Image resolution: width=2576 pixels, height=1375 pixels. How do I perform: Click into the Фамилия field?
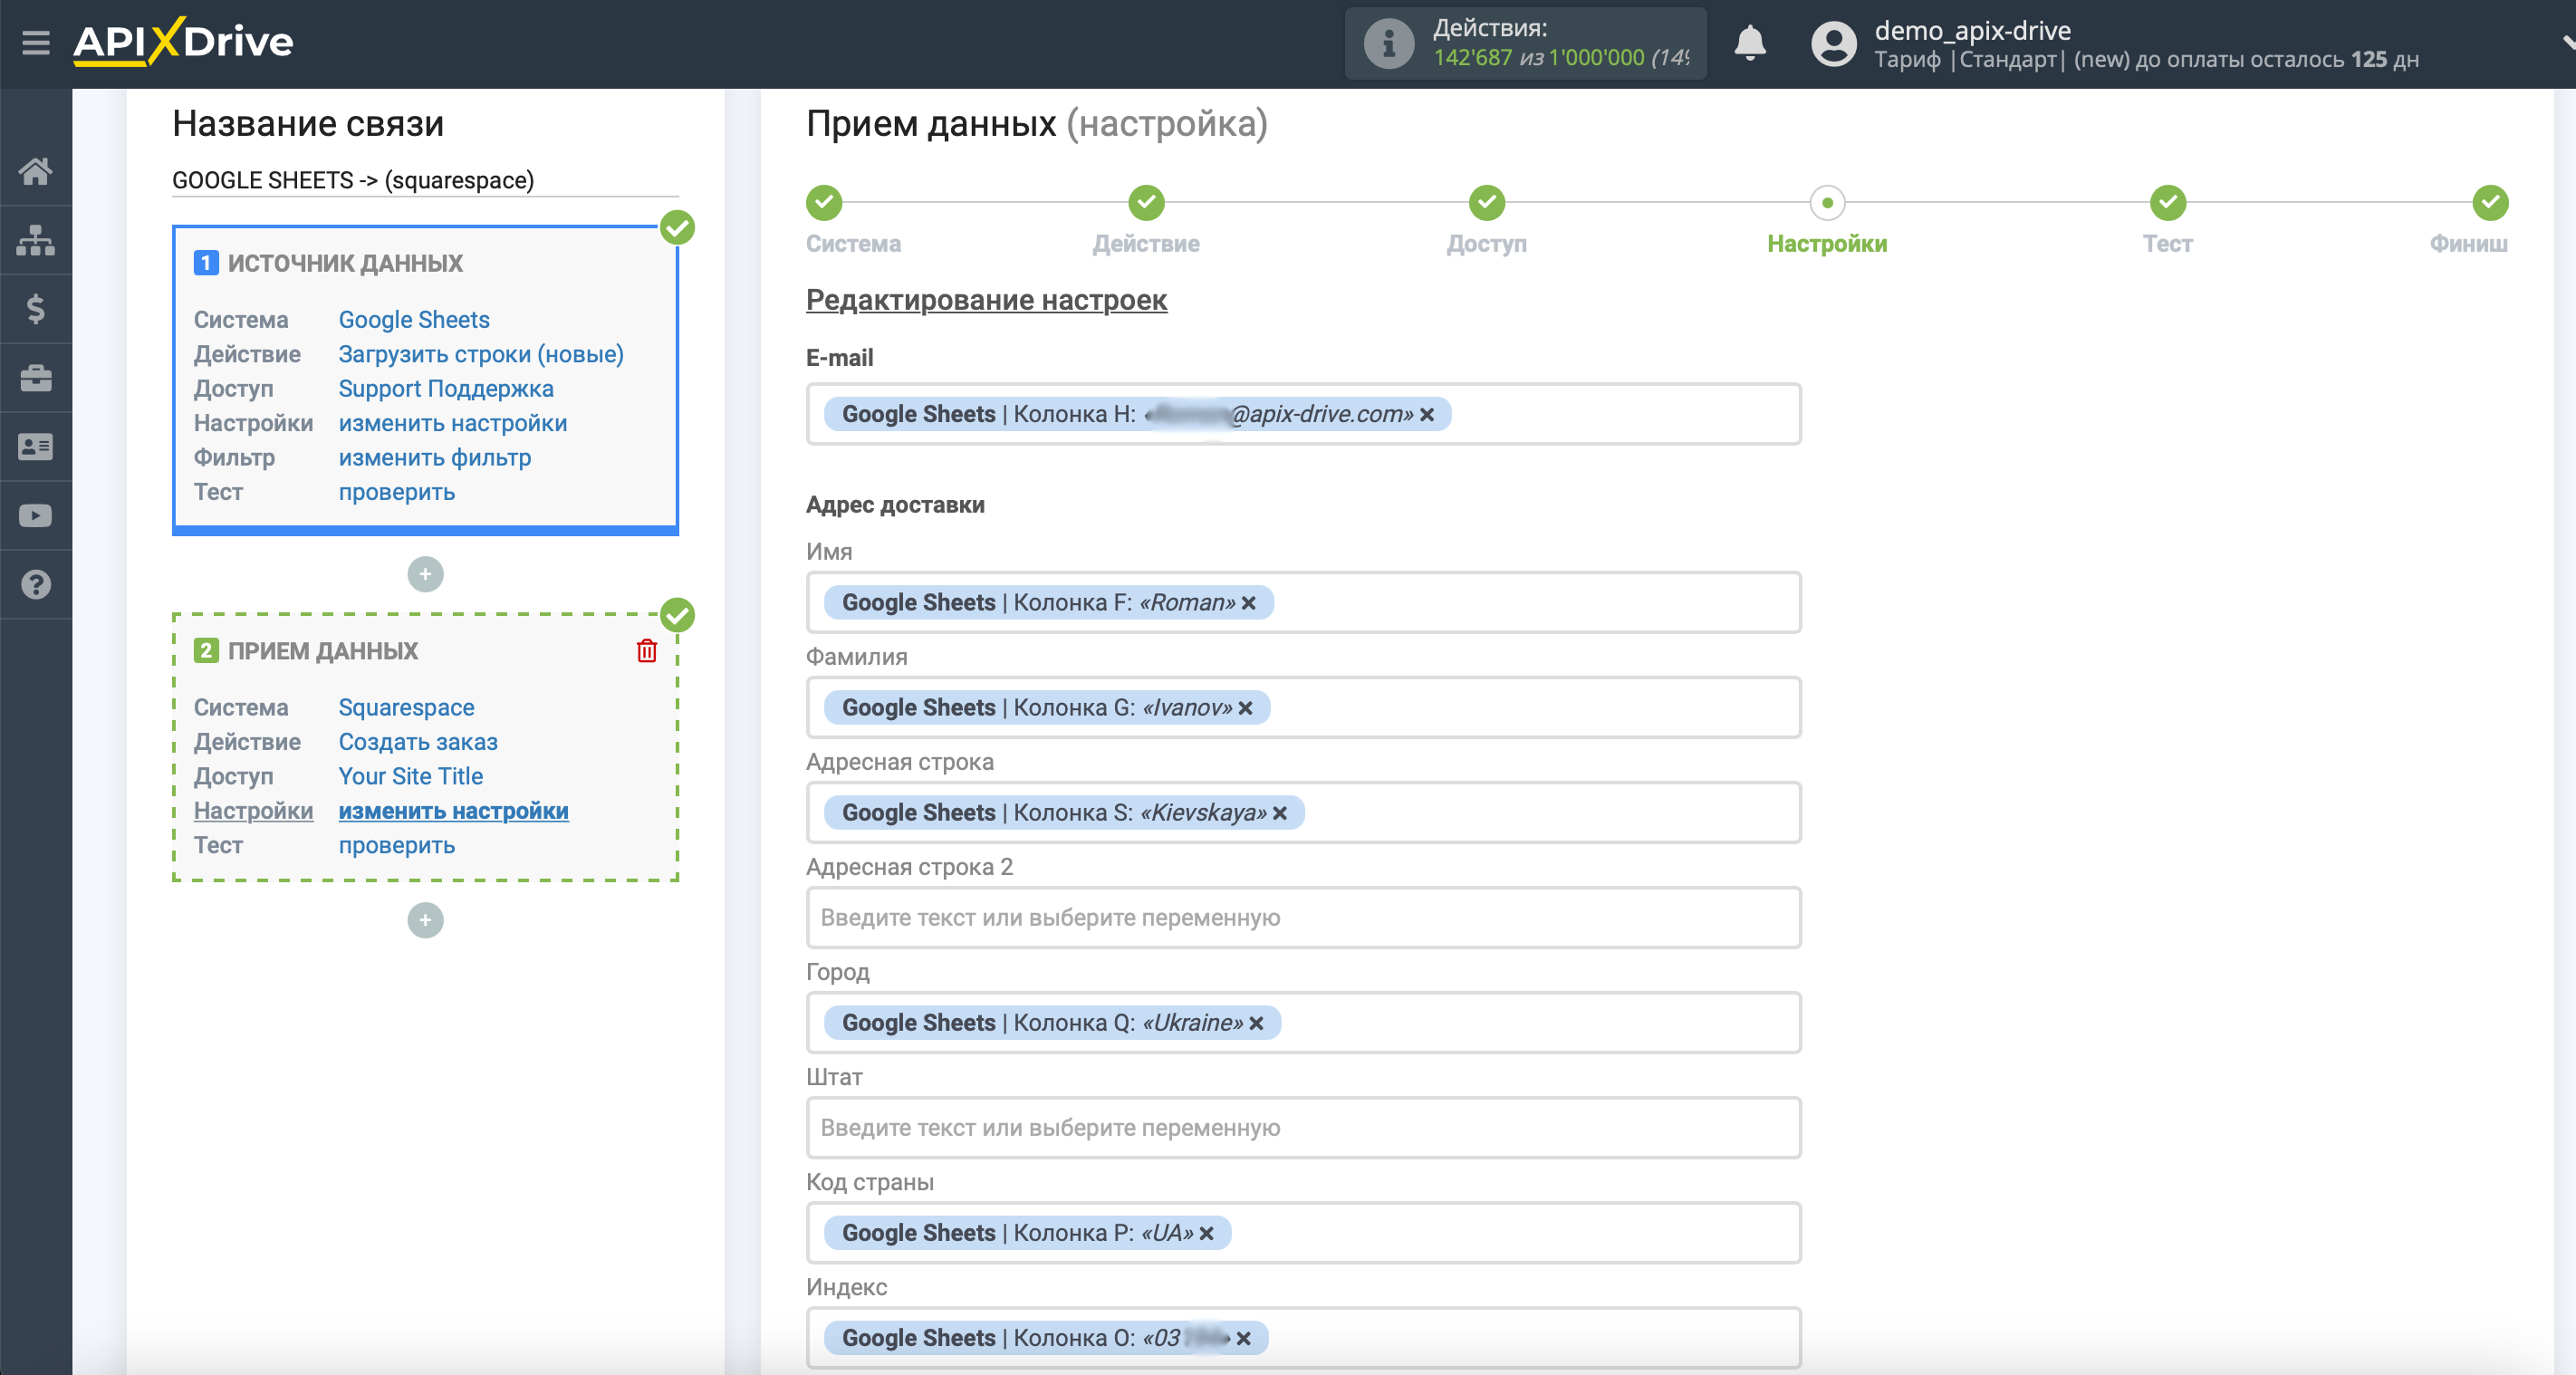tap(1303, 708)
